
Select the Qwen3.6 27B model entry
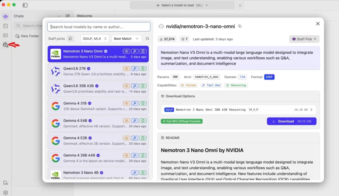pyautogui.click(x=98, y=72)
